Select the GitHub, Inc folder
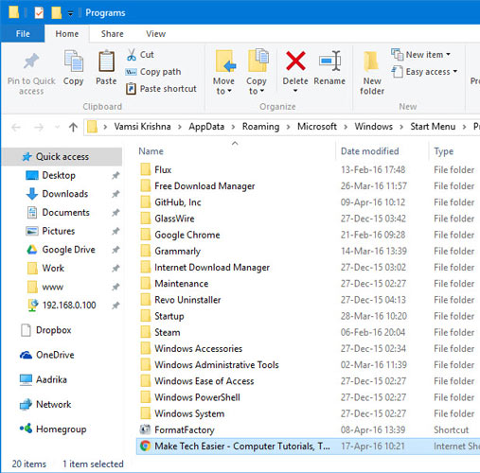 (x=178, y=202)
